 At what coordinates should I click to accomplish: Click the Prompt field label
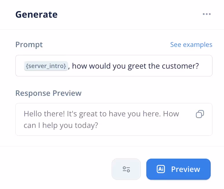29,45
